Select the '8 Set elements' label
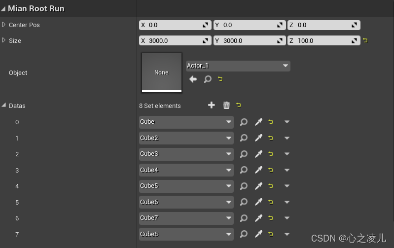 click(160, 106)
